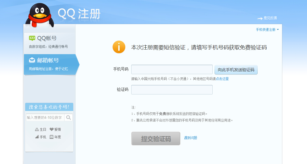Select the 邮箱帐号 tab
This screenshot has height=164, width=307.
coord(51,64)
